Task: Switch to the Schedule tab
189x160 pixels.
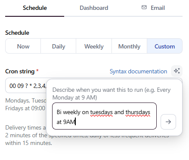Action: [35, 8]
